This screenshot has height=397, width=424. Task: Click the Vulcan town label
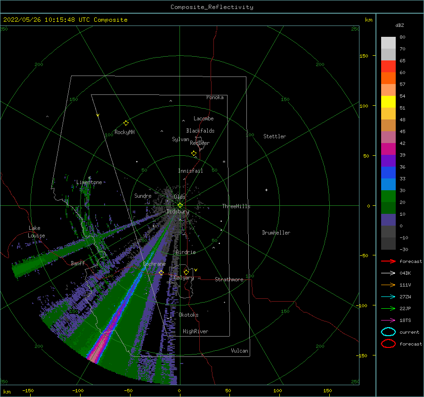(x=239, y=351)
